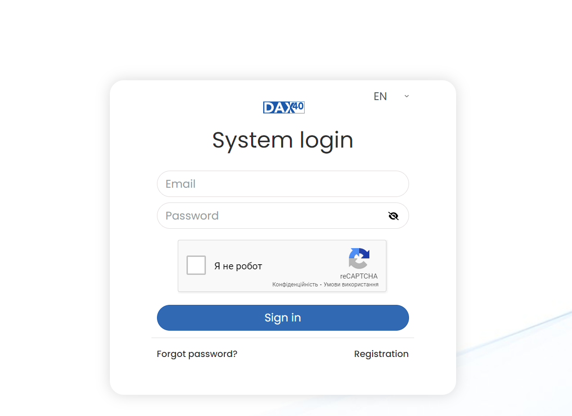This screenshot has width=572, height=416.
Task: Open the Forgot password? link
Action: click(197, 354)
